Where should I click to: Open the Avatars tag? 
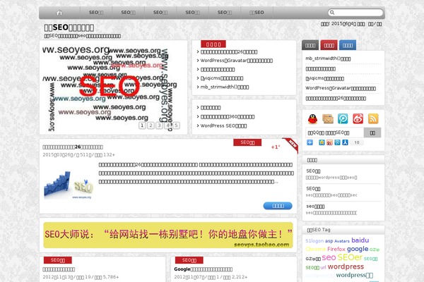pos(342,241)
